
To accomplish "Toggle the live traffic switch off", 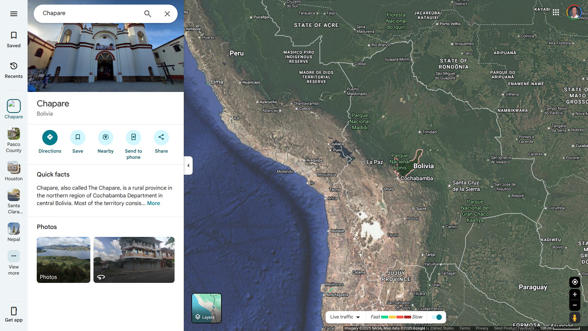I will (x=437, y=317).
